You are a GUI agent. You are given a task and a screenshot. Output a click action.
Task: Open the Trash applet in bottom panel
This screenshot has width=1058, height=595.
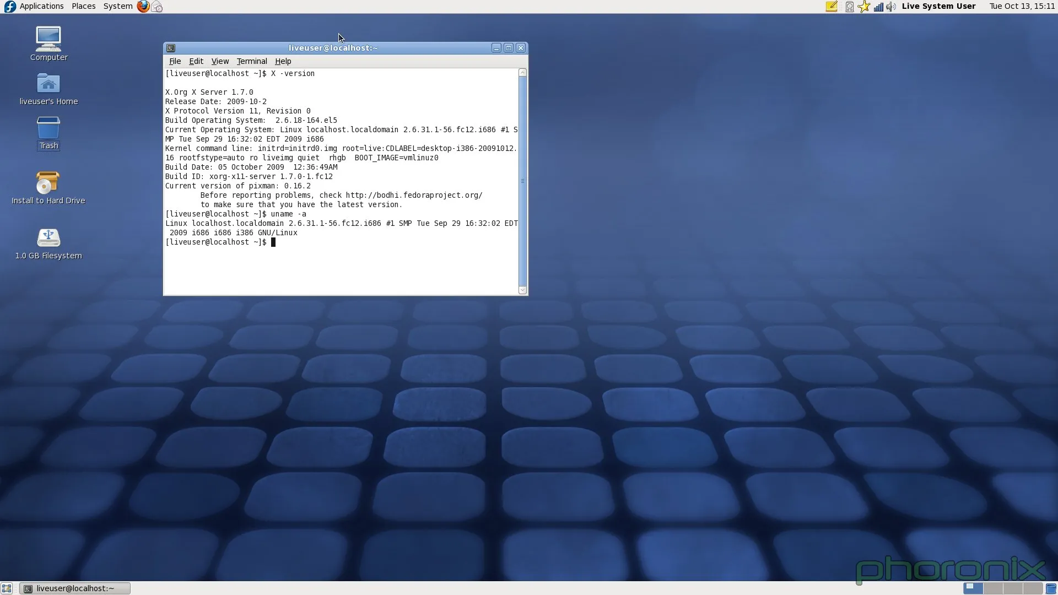point(1051,588)
